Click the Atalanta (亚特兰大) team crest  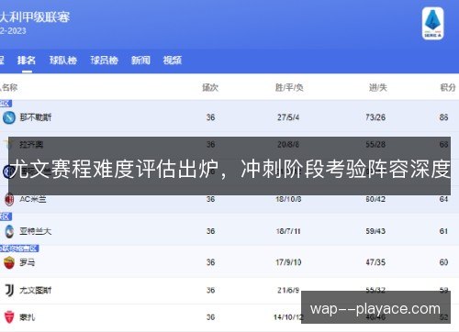click(x=9, y=231)
